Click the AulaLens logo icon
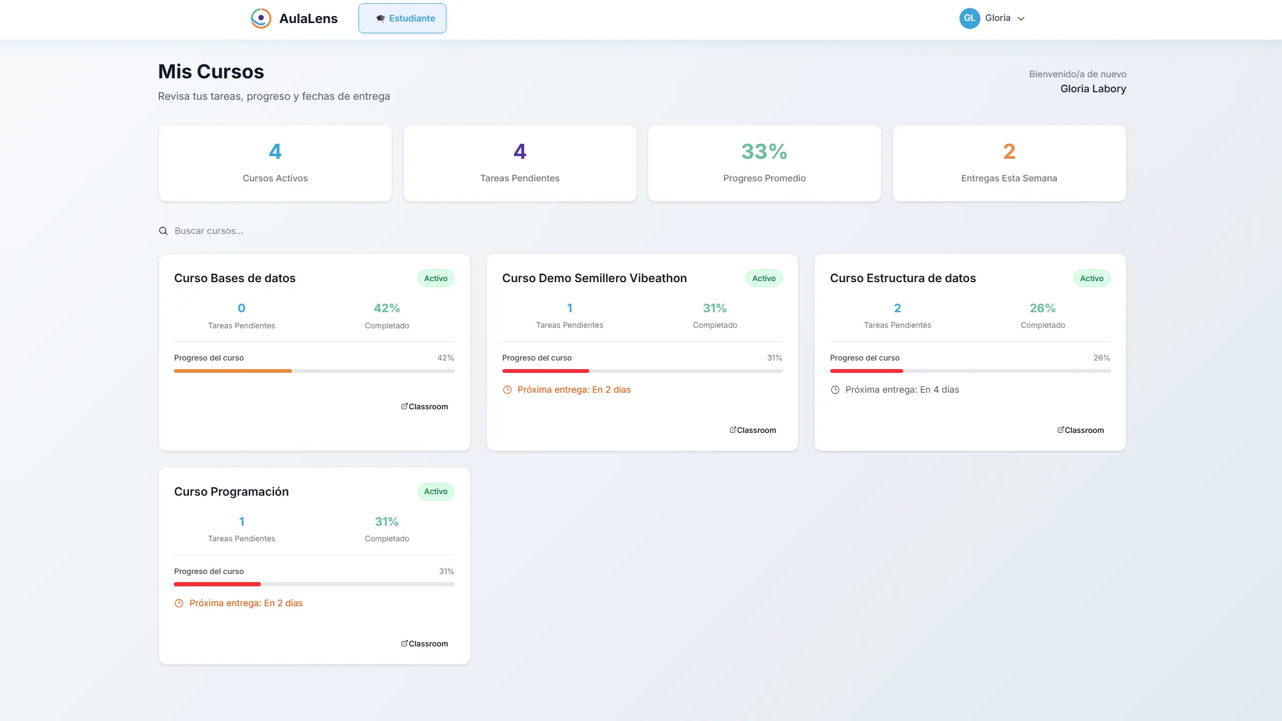Image resolution: width=1282 pixels, height=721 pixels. pos(261,18)
